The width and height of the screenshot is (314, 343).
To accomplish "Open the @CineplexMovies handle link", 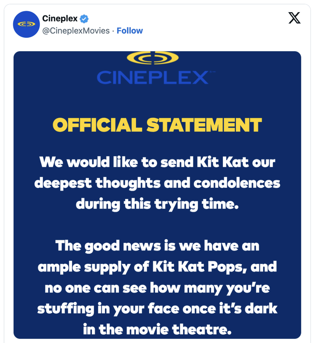I will [76, 31].
